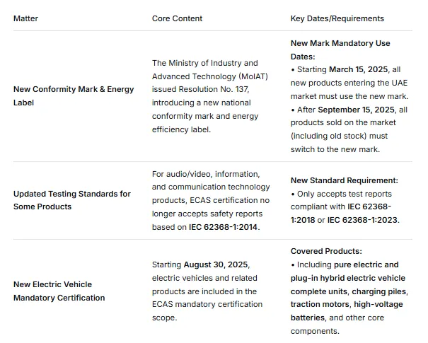Click the "Core Content" column header
This screenshot has height=343, width=428.
point(177,18)
